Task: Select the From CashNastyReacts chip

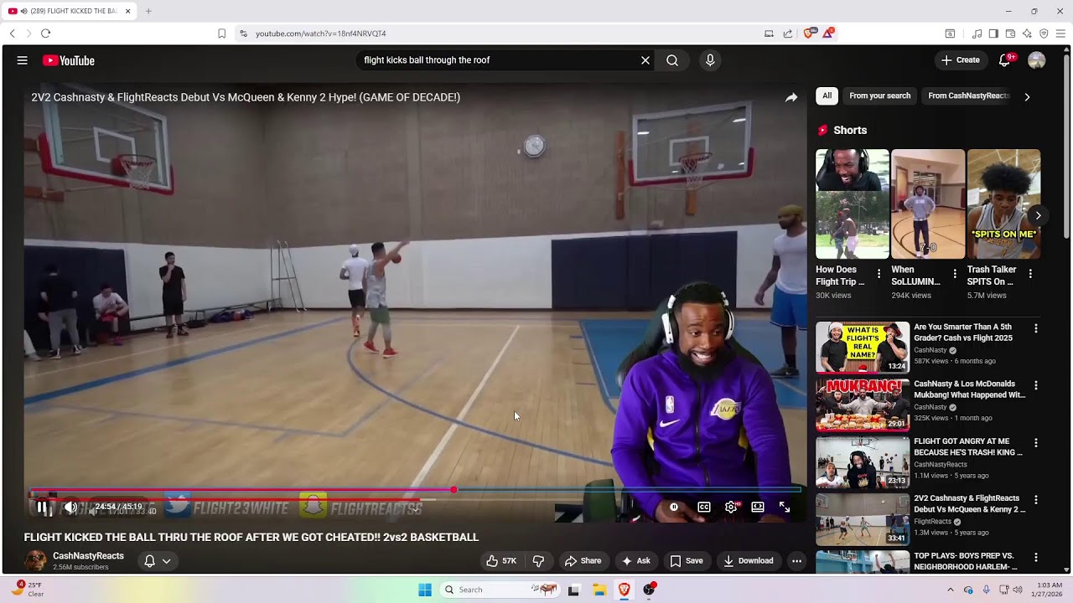Action: tap(969, 96)
